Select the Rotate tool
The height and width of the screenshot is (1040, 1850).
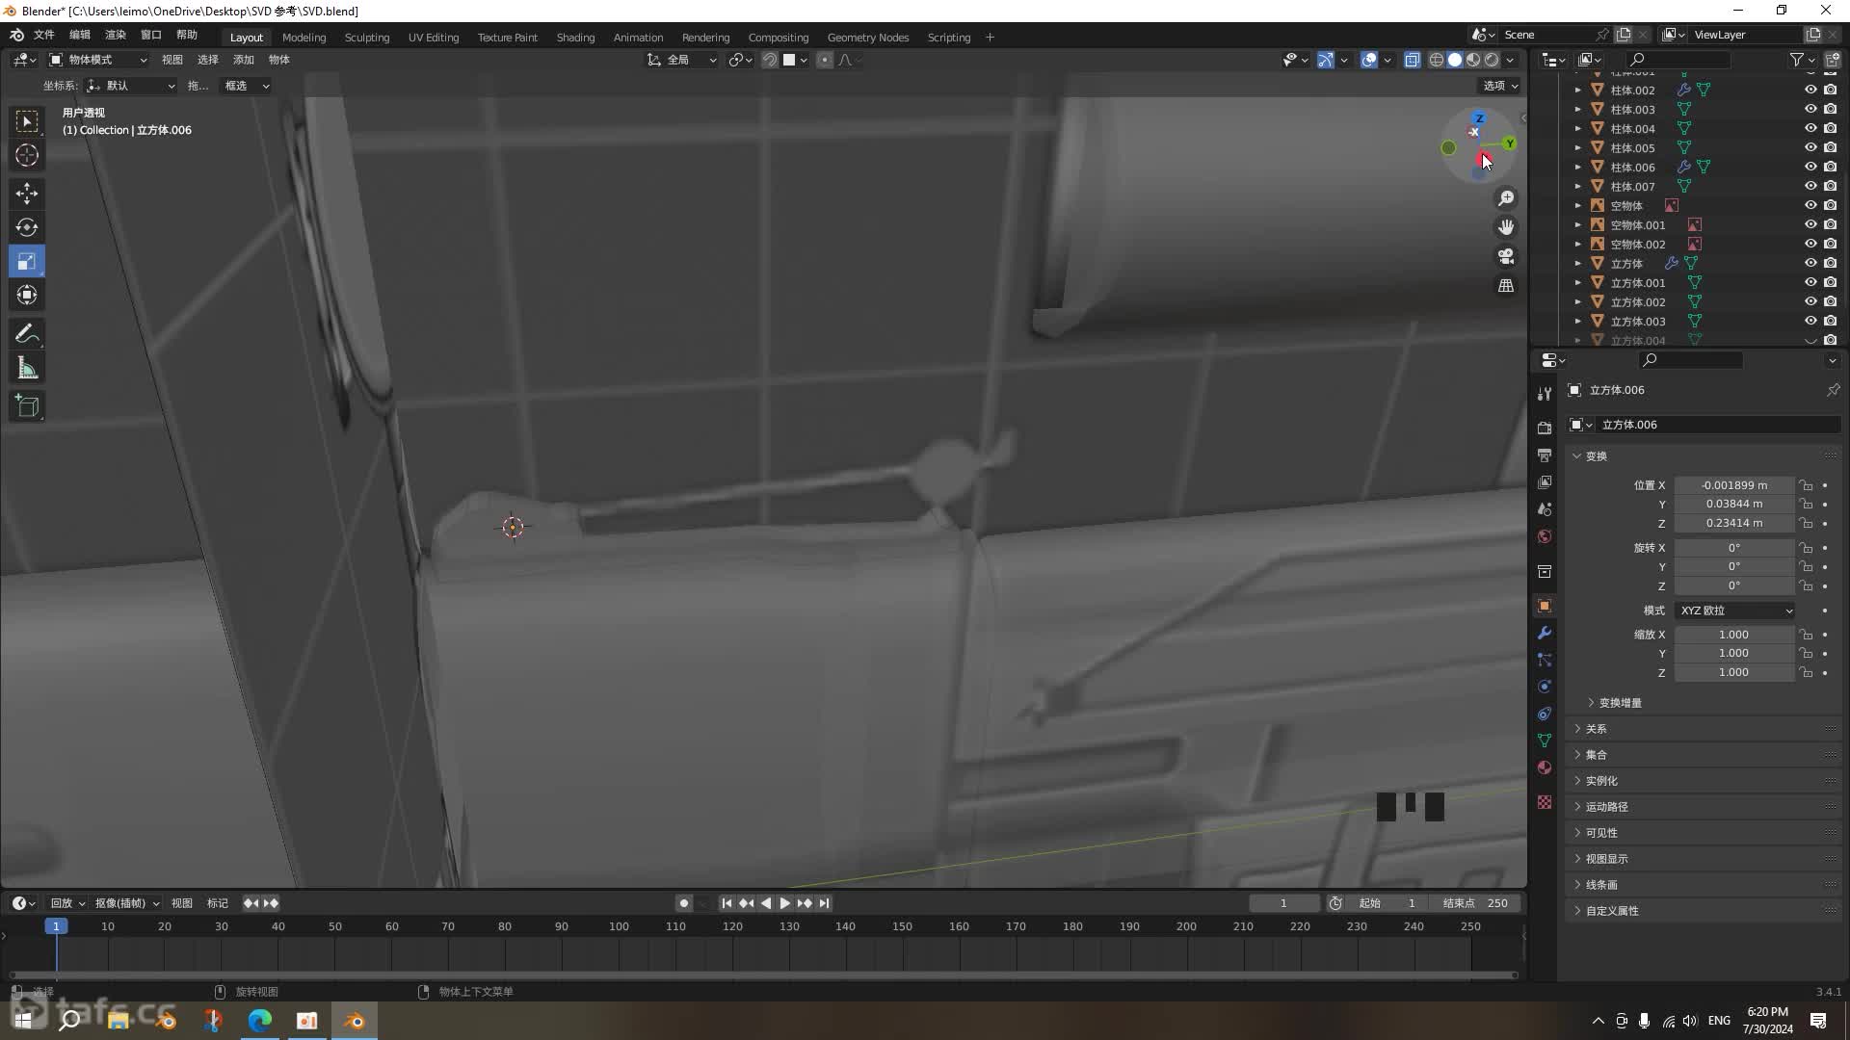point(27,227)
